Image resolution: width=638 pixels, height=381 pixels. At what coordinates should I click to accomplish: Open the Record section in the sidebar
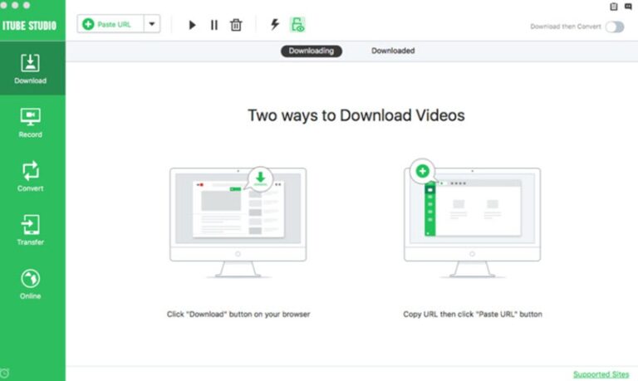31,122
